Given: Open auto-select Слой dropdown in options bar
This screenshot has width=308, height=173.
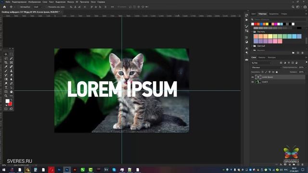Looking at the screenshot, I should tap(38, 7).
